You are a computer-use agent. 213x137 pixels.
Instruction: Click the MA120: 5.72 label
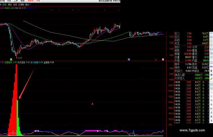tap(20, 8)
